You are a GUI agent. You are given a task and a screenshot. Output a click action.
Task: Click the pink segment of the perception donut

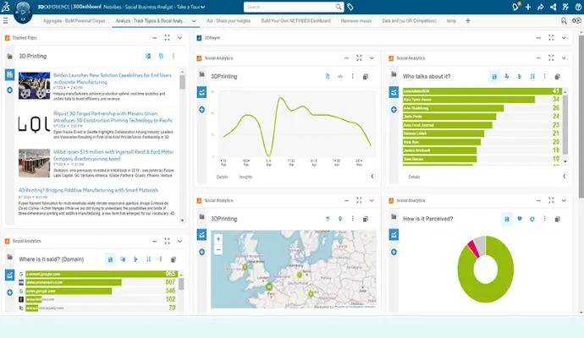tap(473, 248)
